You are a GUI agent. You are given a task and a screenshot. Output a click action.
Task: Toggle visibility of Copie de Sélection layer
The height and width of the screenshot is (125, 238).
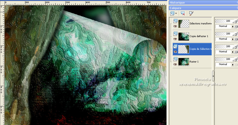(175, 52)
